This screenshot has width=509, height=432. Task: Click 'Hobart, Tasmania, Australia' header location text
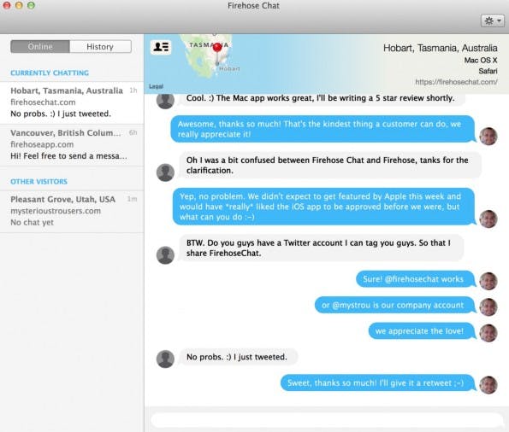click(x=441, y=48)
